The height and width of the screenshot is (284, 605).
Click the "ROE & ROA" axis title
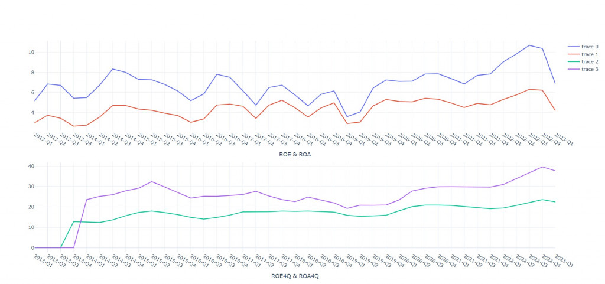pos(295,155)
